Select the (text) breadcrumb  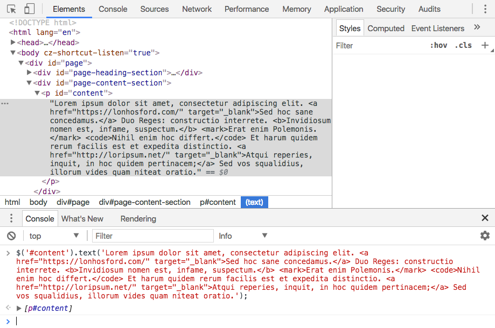tap(254, 202)
